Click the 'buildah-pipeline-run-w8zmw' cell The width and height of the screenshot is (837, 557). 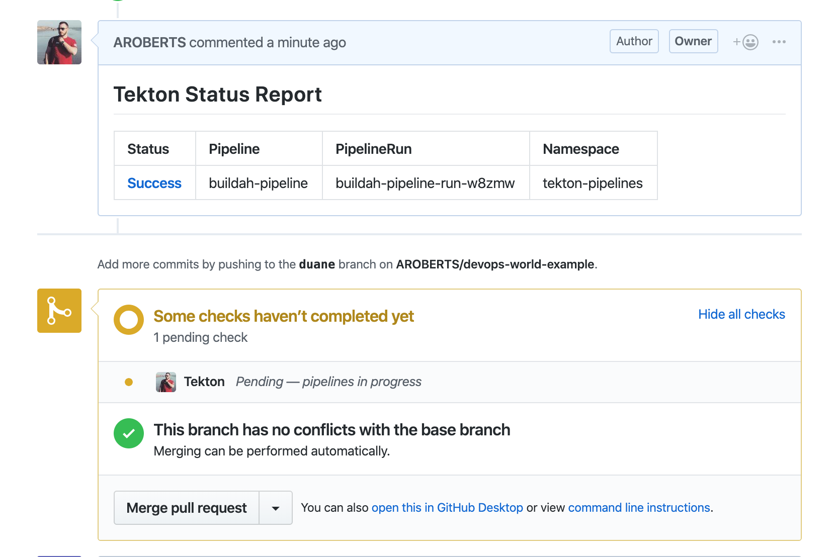(x=426, y=183)
